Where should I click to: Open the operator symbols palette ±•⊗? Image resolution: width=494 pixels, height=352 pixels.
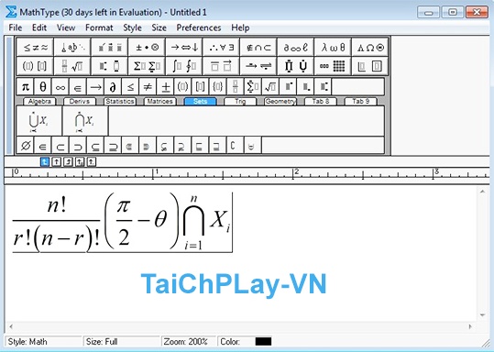coord(147,48)
